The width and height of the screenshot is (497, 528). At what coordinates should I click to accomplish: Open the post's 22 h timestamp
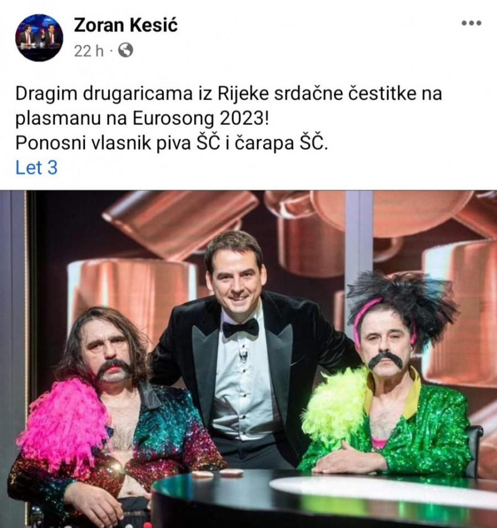pos(88,51)
